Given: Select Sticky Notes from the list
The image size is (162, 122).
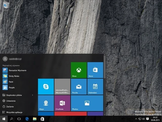Looking at the screenshot, I should [x=14, y=76].
